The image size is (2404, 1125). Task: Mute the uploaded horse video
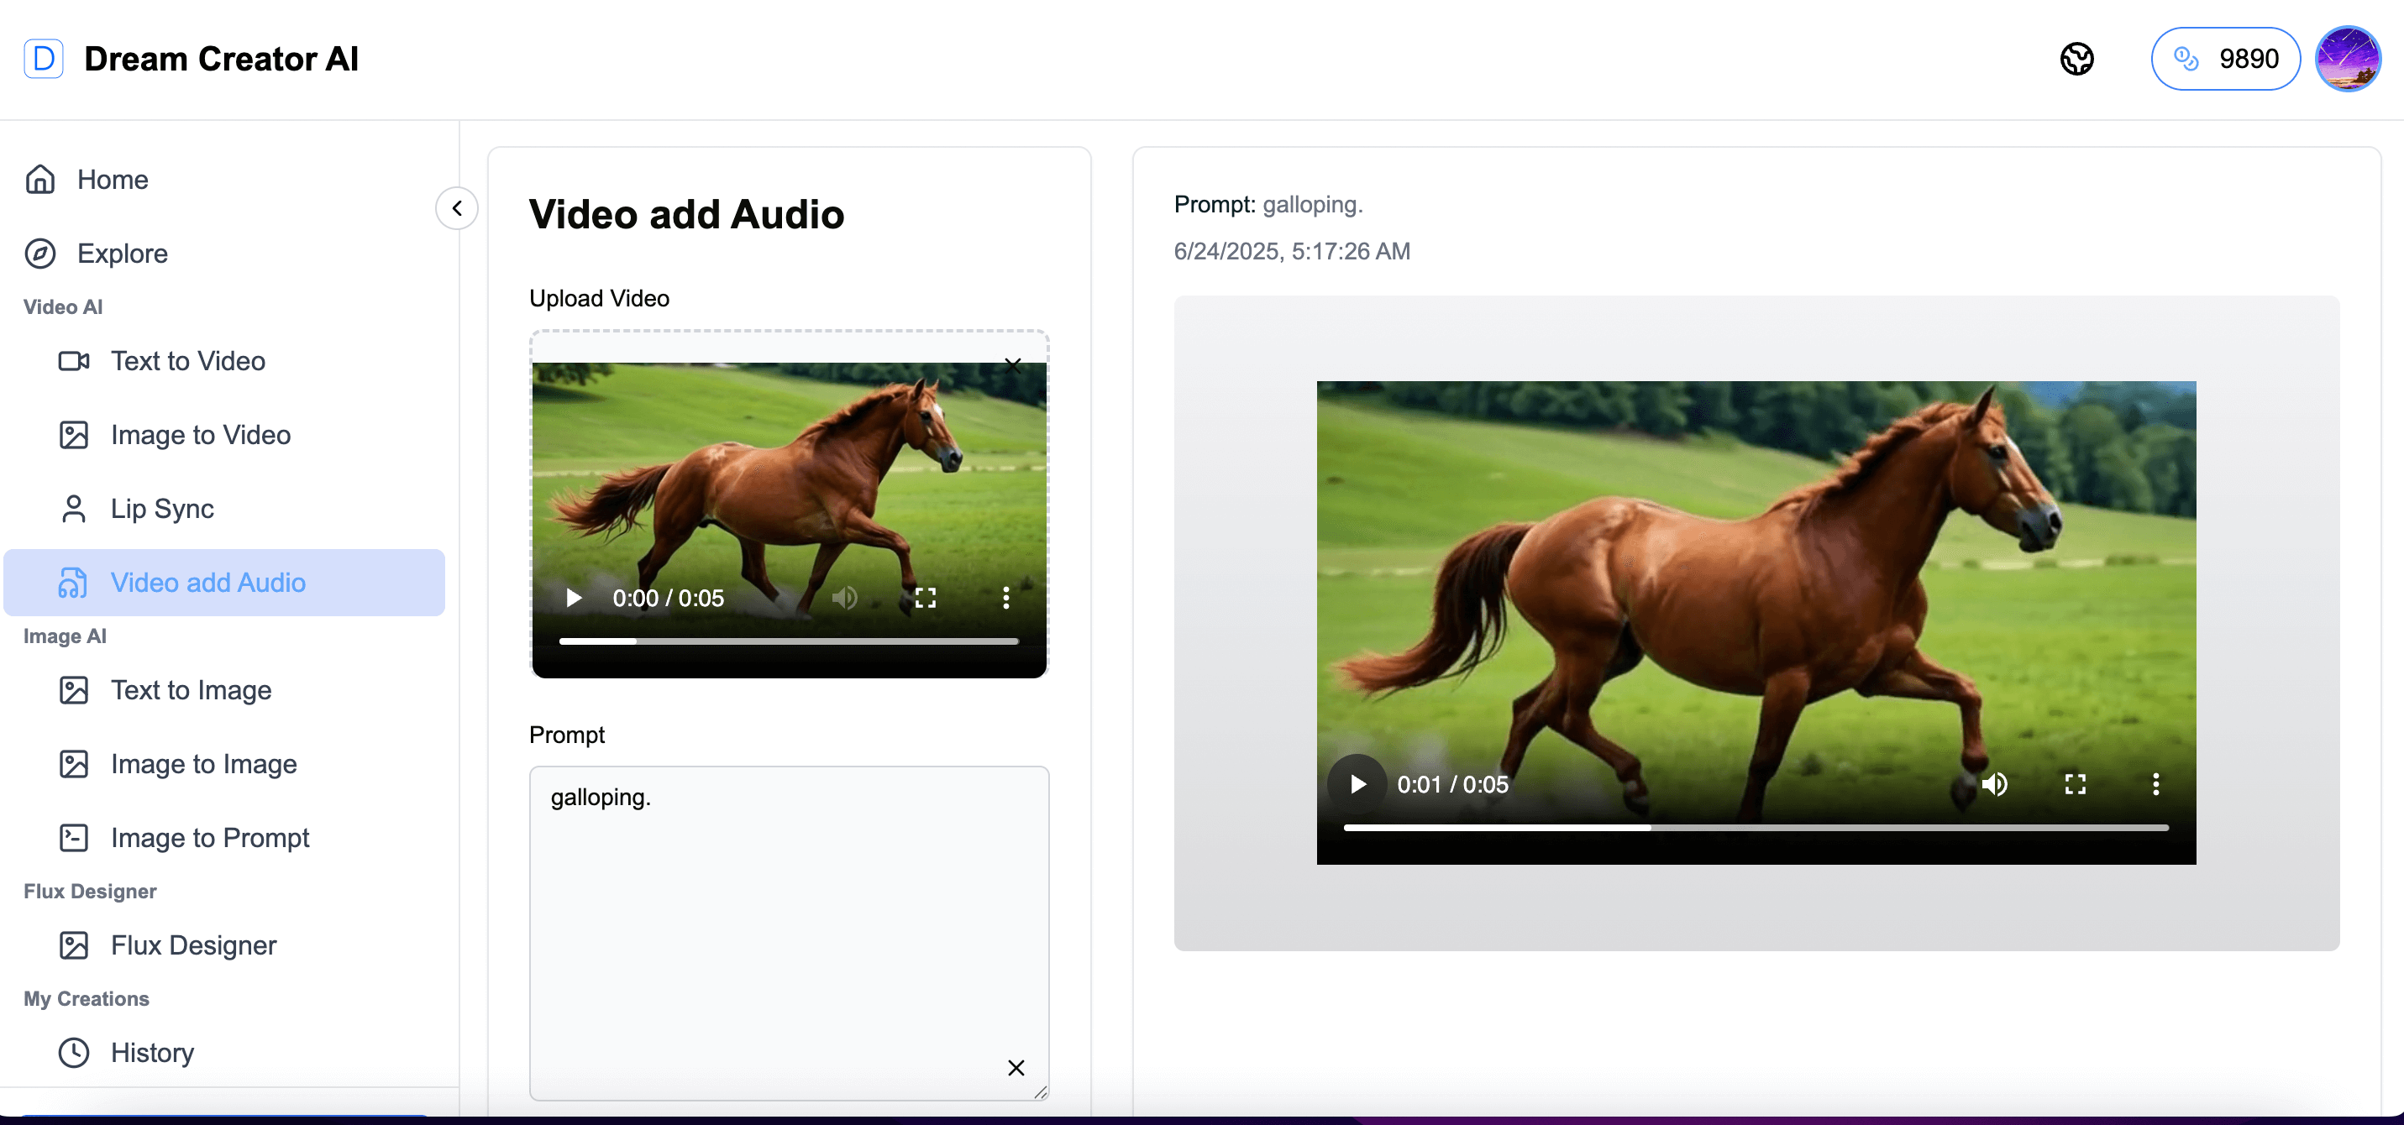point(843,598)
